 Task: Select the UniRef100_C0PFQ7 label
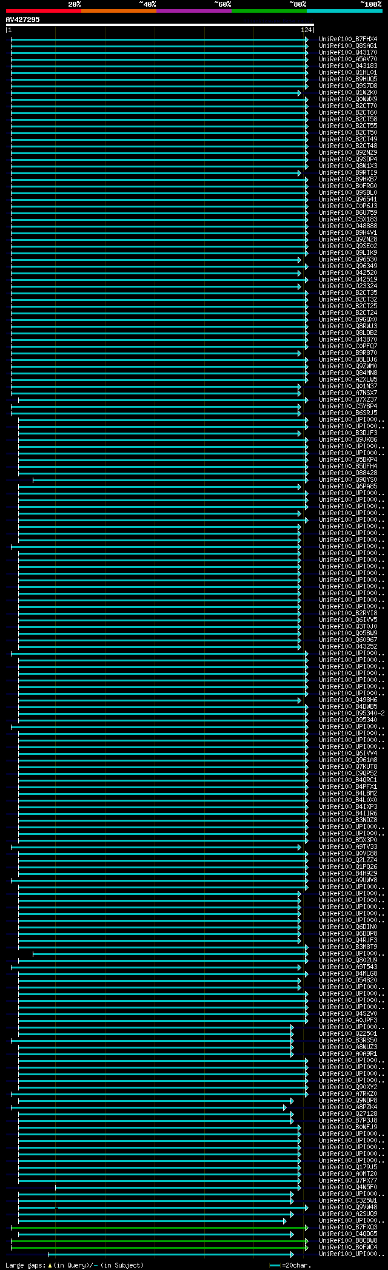coord(348,346)
